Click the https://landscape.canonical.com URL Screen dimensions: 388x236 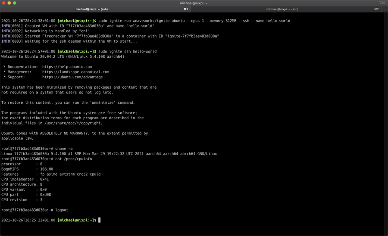pos(76,72)
